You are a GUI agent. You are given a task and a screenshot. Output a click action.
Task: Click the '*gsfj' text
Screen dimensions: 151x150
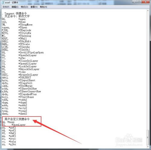point(12,128)
